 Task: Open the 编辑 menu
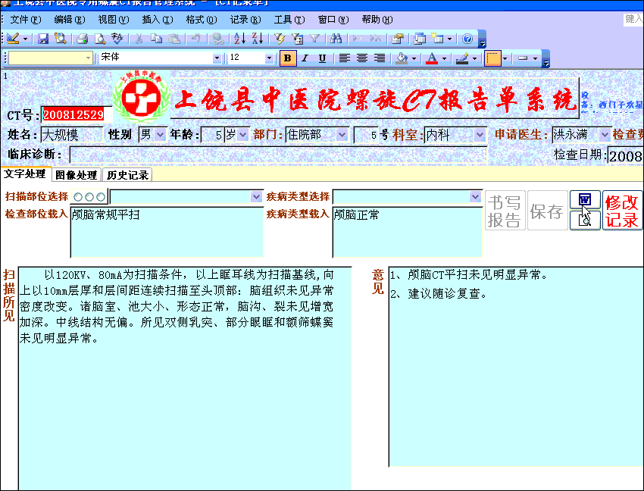point(70,19)
